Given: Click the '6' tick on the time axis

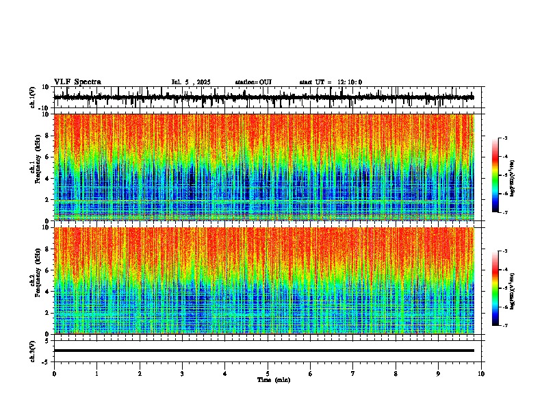Looking at the screenshot, I should pos(311,374).
